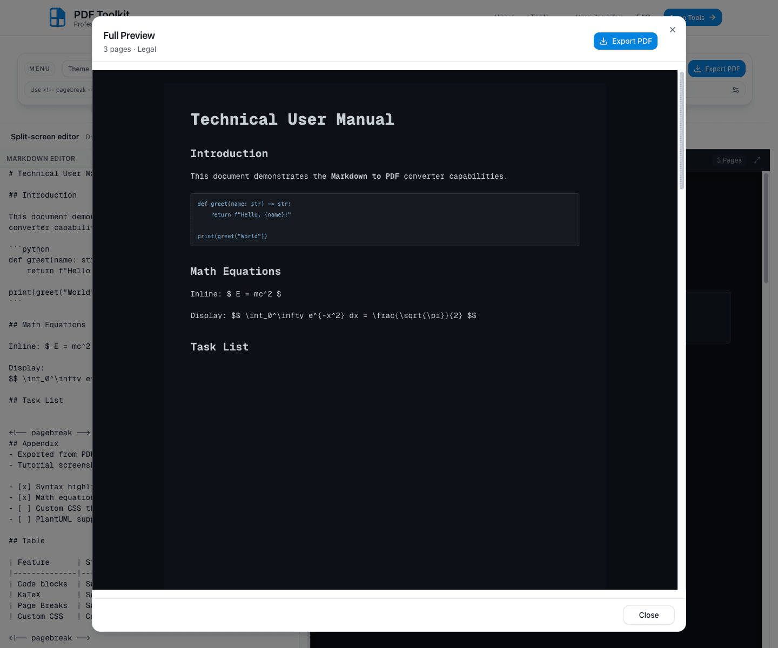Click the pagebreak hint chip
778x648 pixels.
tap(59, 90)
